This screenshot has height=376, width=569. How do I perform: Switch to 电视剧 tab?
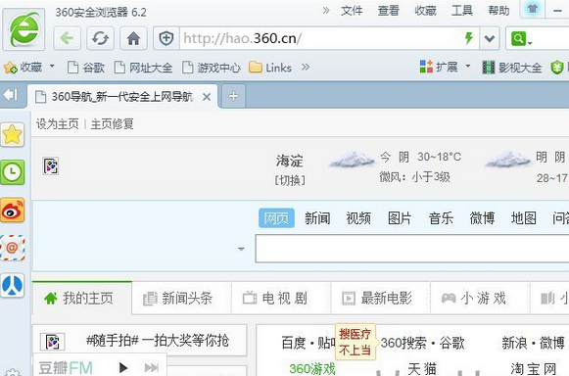[x=281, y=298]
